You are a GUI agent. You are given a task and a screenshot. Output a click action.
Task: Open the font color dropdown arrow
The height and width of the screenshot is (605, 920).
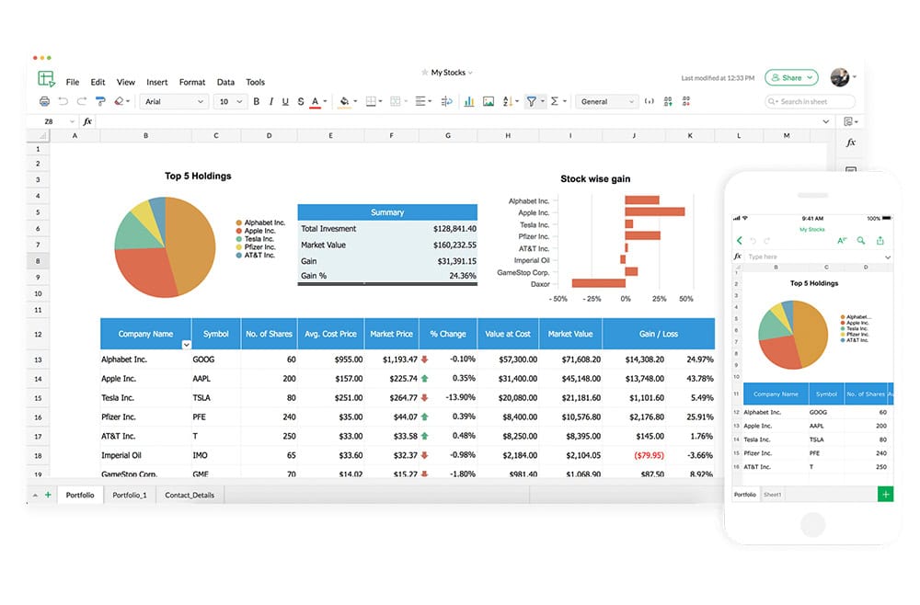coord(325,101)
